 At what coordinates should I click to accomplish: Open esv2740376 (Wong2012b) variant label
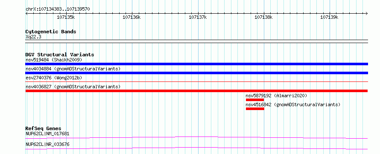[54, 78]
